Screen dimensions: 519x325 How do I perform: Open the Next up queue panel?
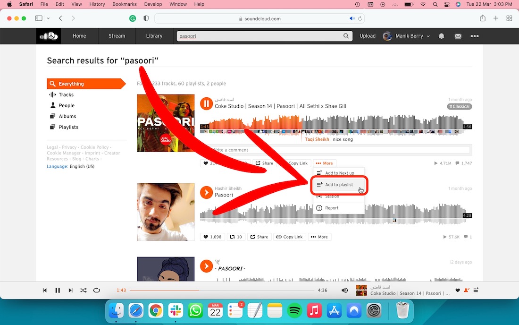click(x=477, y=291)
